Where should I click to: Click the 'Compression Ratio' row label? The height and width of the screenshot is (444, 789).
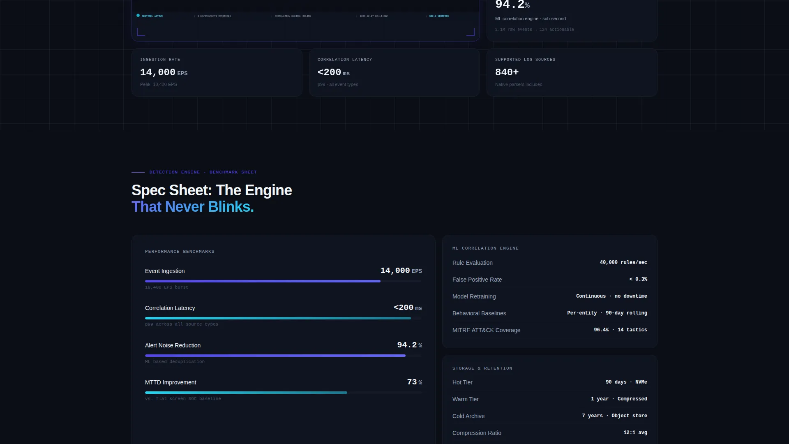pos(477,433)
